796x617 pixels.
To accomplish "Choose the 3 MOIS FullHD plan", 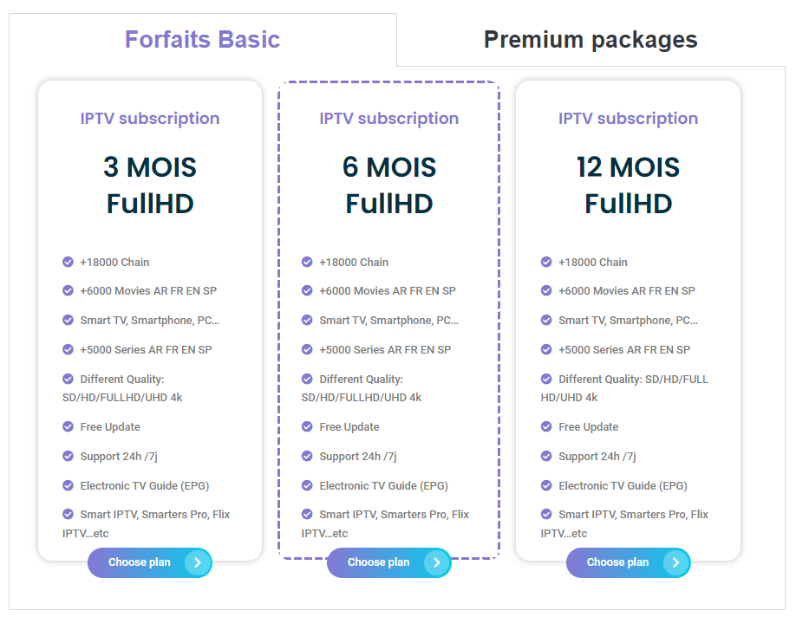I will (x=140, y=562).
